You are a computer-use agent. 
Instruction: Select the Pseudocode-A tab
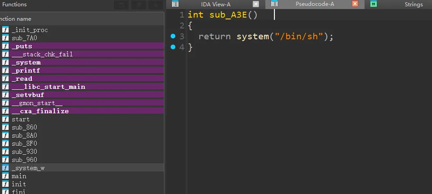(312, 4)
